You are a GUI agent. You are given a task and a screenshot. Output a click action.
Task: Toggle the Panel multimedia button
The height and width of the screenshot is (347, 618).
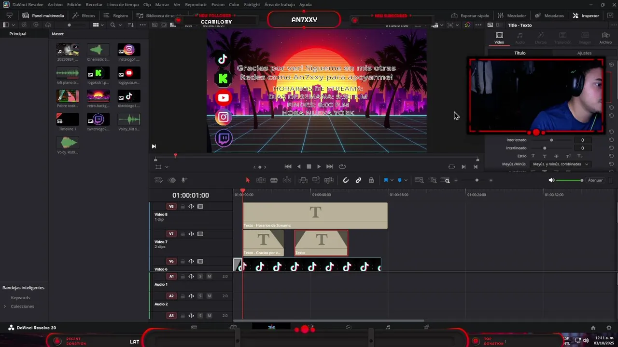pos(43,15)
